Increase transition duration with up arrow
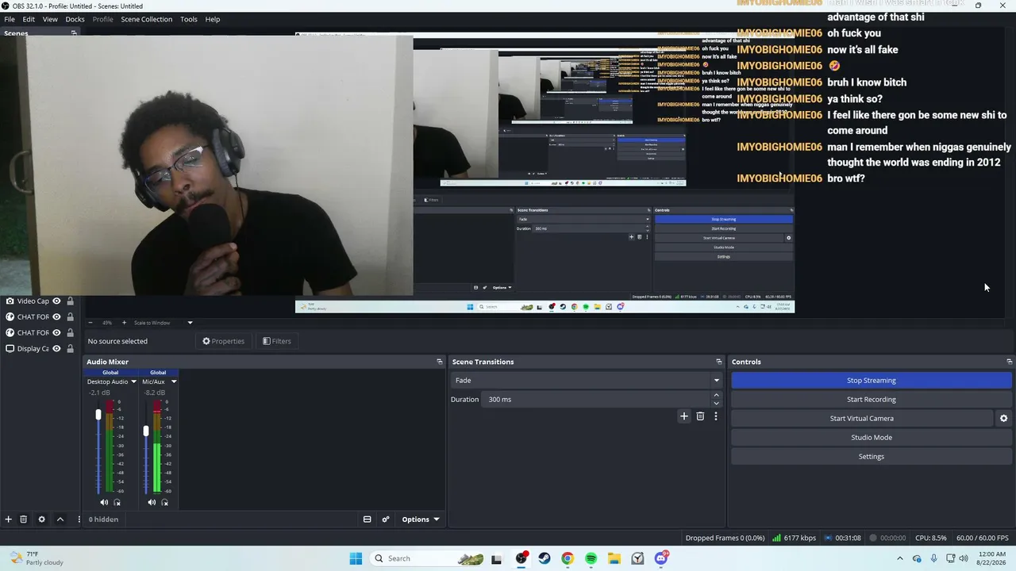This screenshot has height=571, width=1016. [x=716, y=395]
